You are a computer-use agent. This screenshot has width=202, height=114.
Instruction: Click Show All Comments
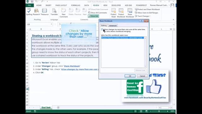tap(98, 13)
